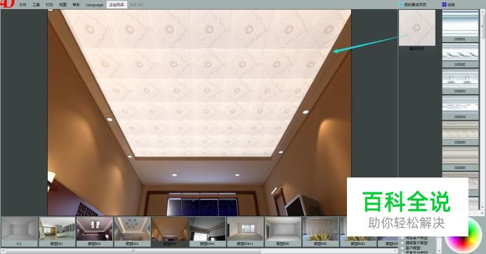The image size is (486, 254).
Task: Select molding profile SX0001
Action: pos(460,26)
